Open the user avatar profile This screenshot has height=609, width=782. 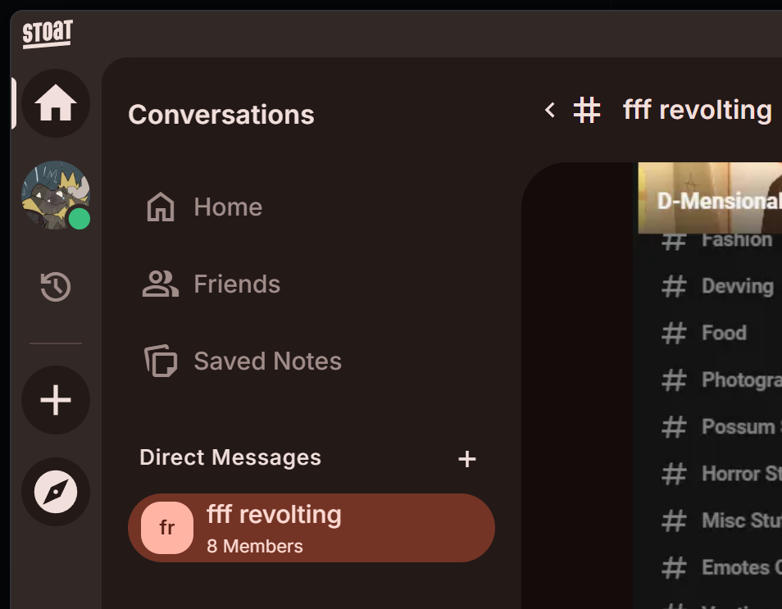pos(53,193)
